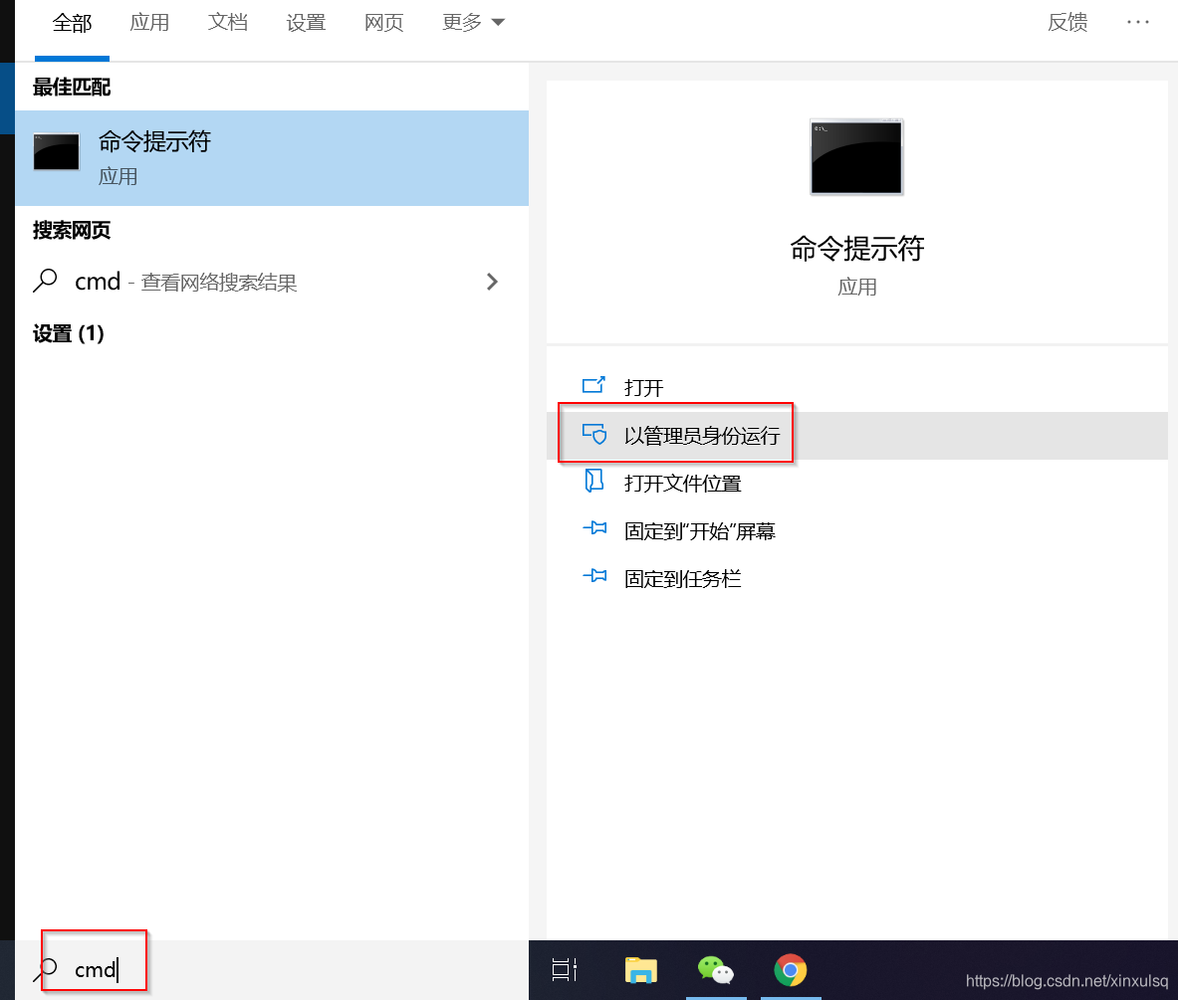Click the 反馈 (Feedback) link
The image size is (1178, 1000).
(1066, 22)
